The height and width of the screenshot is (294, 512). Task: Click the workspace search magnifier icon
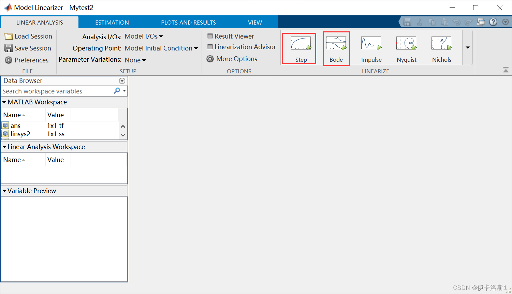click(117, 91)
